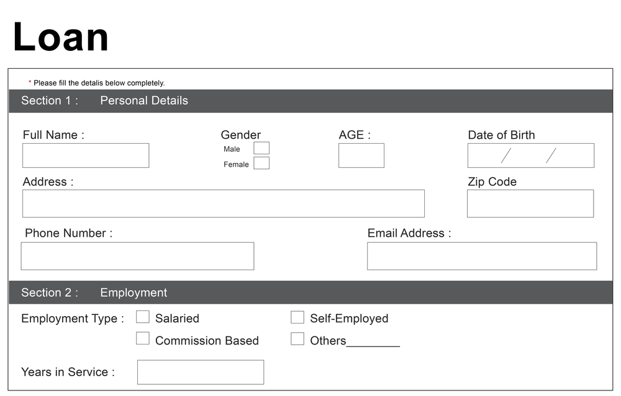
Task: Click the Email Address field
Action: (482, 256)
